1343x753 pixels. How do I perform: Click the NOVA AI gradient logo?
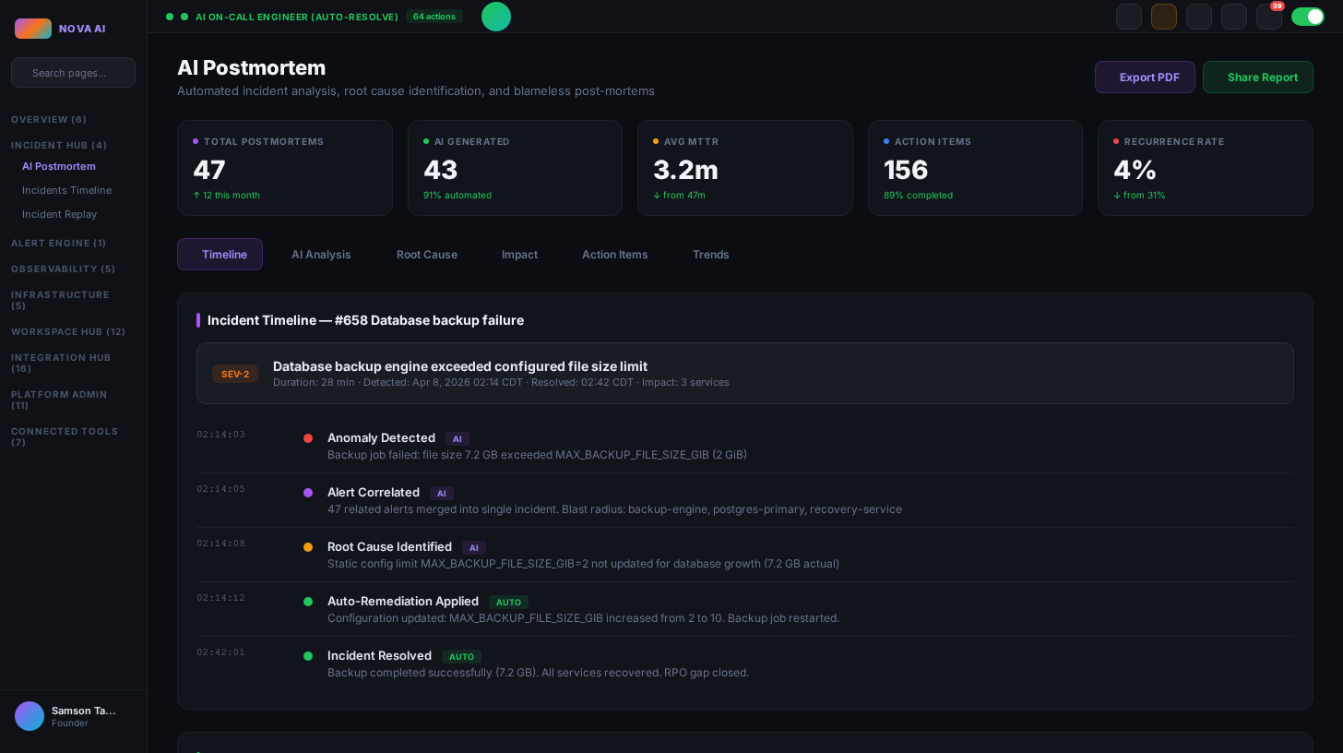click(x=33, y=29)
